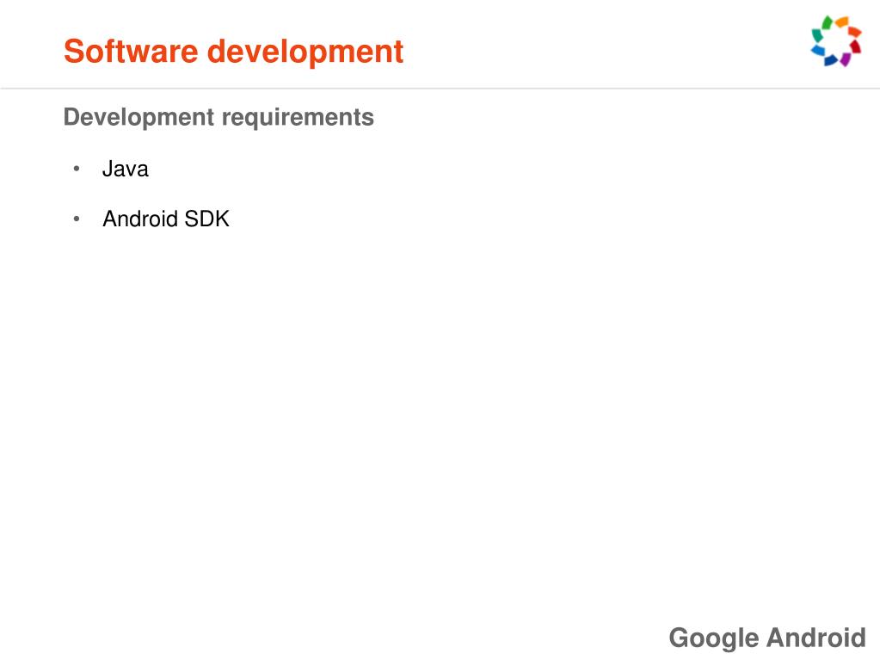
Task: Click the word 'SDK' in second bullet
Action: [x=206, y=219]
